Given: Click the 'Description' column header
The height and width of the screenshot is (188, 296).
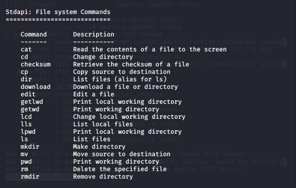Looking at the screenshot, I should coord(94,35).
